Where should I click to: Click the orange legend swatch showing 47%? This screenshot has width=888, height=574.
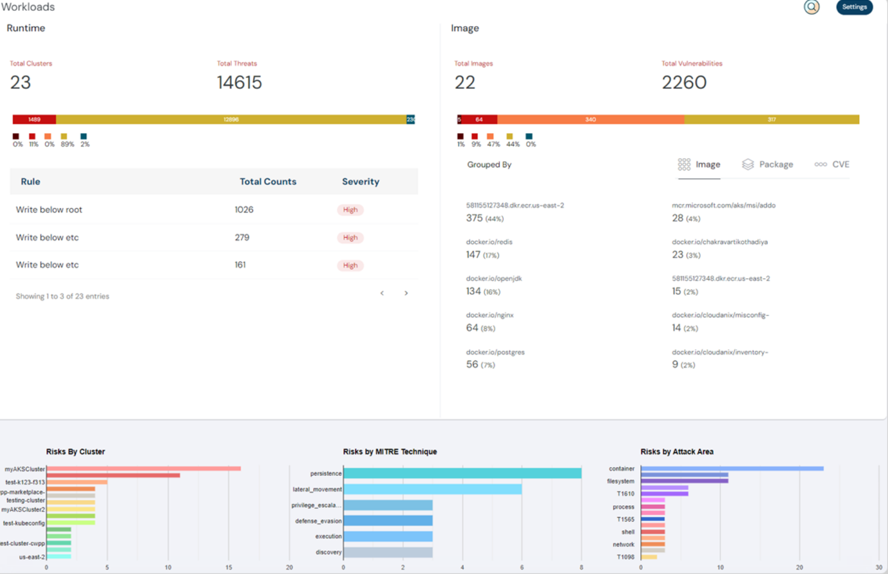click(x=490, y=137)
